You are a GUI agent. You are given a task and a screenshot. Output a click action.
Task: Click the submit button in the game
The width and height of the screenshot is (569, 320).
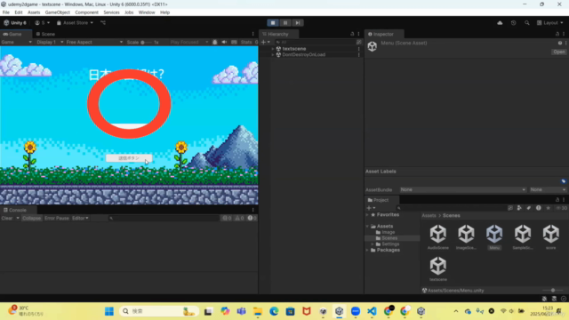(129, 158)
